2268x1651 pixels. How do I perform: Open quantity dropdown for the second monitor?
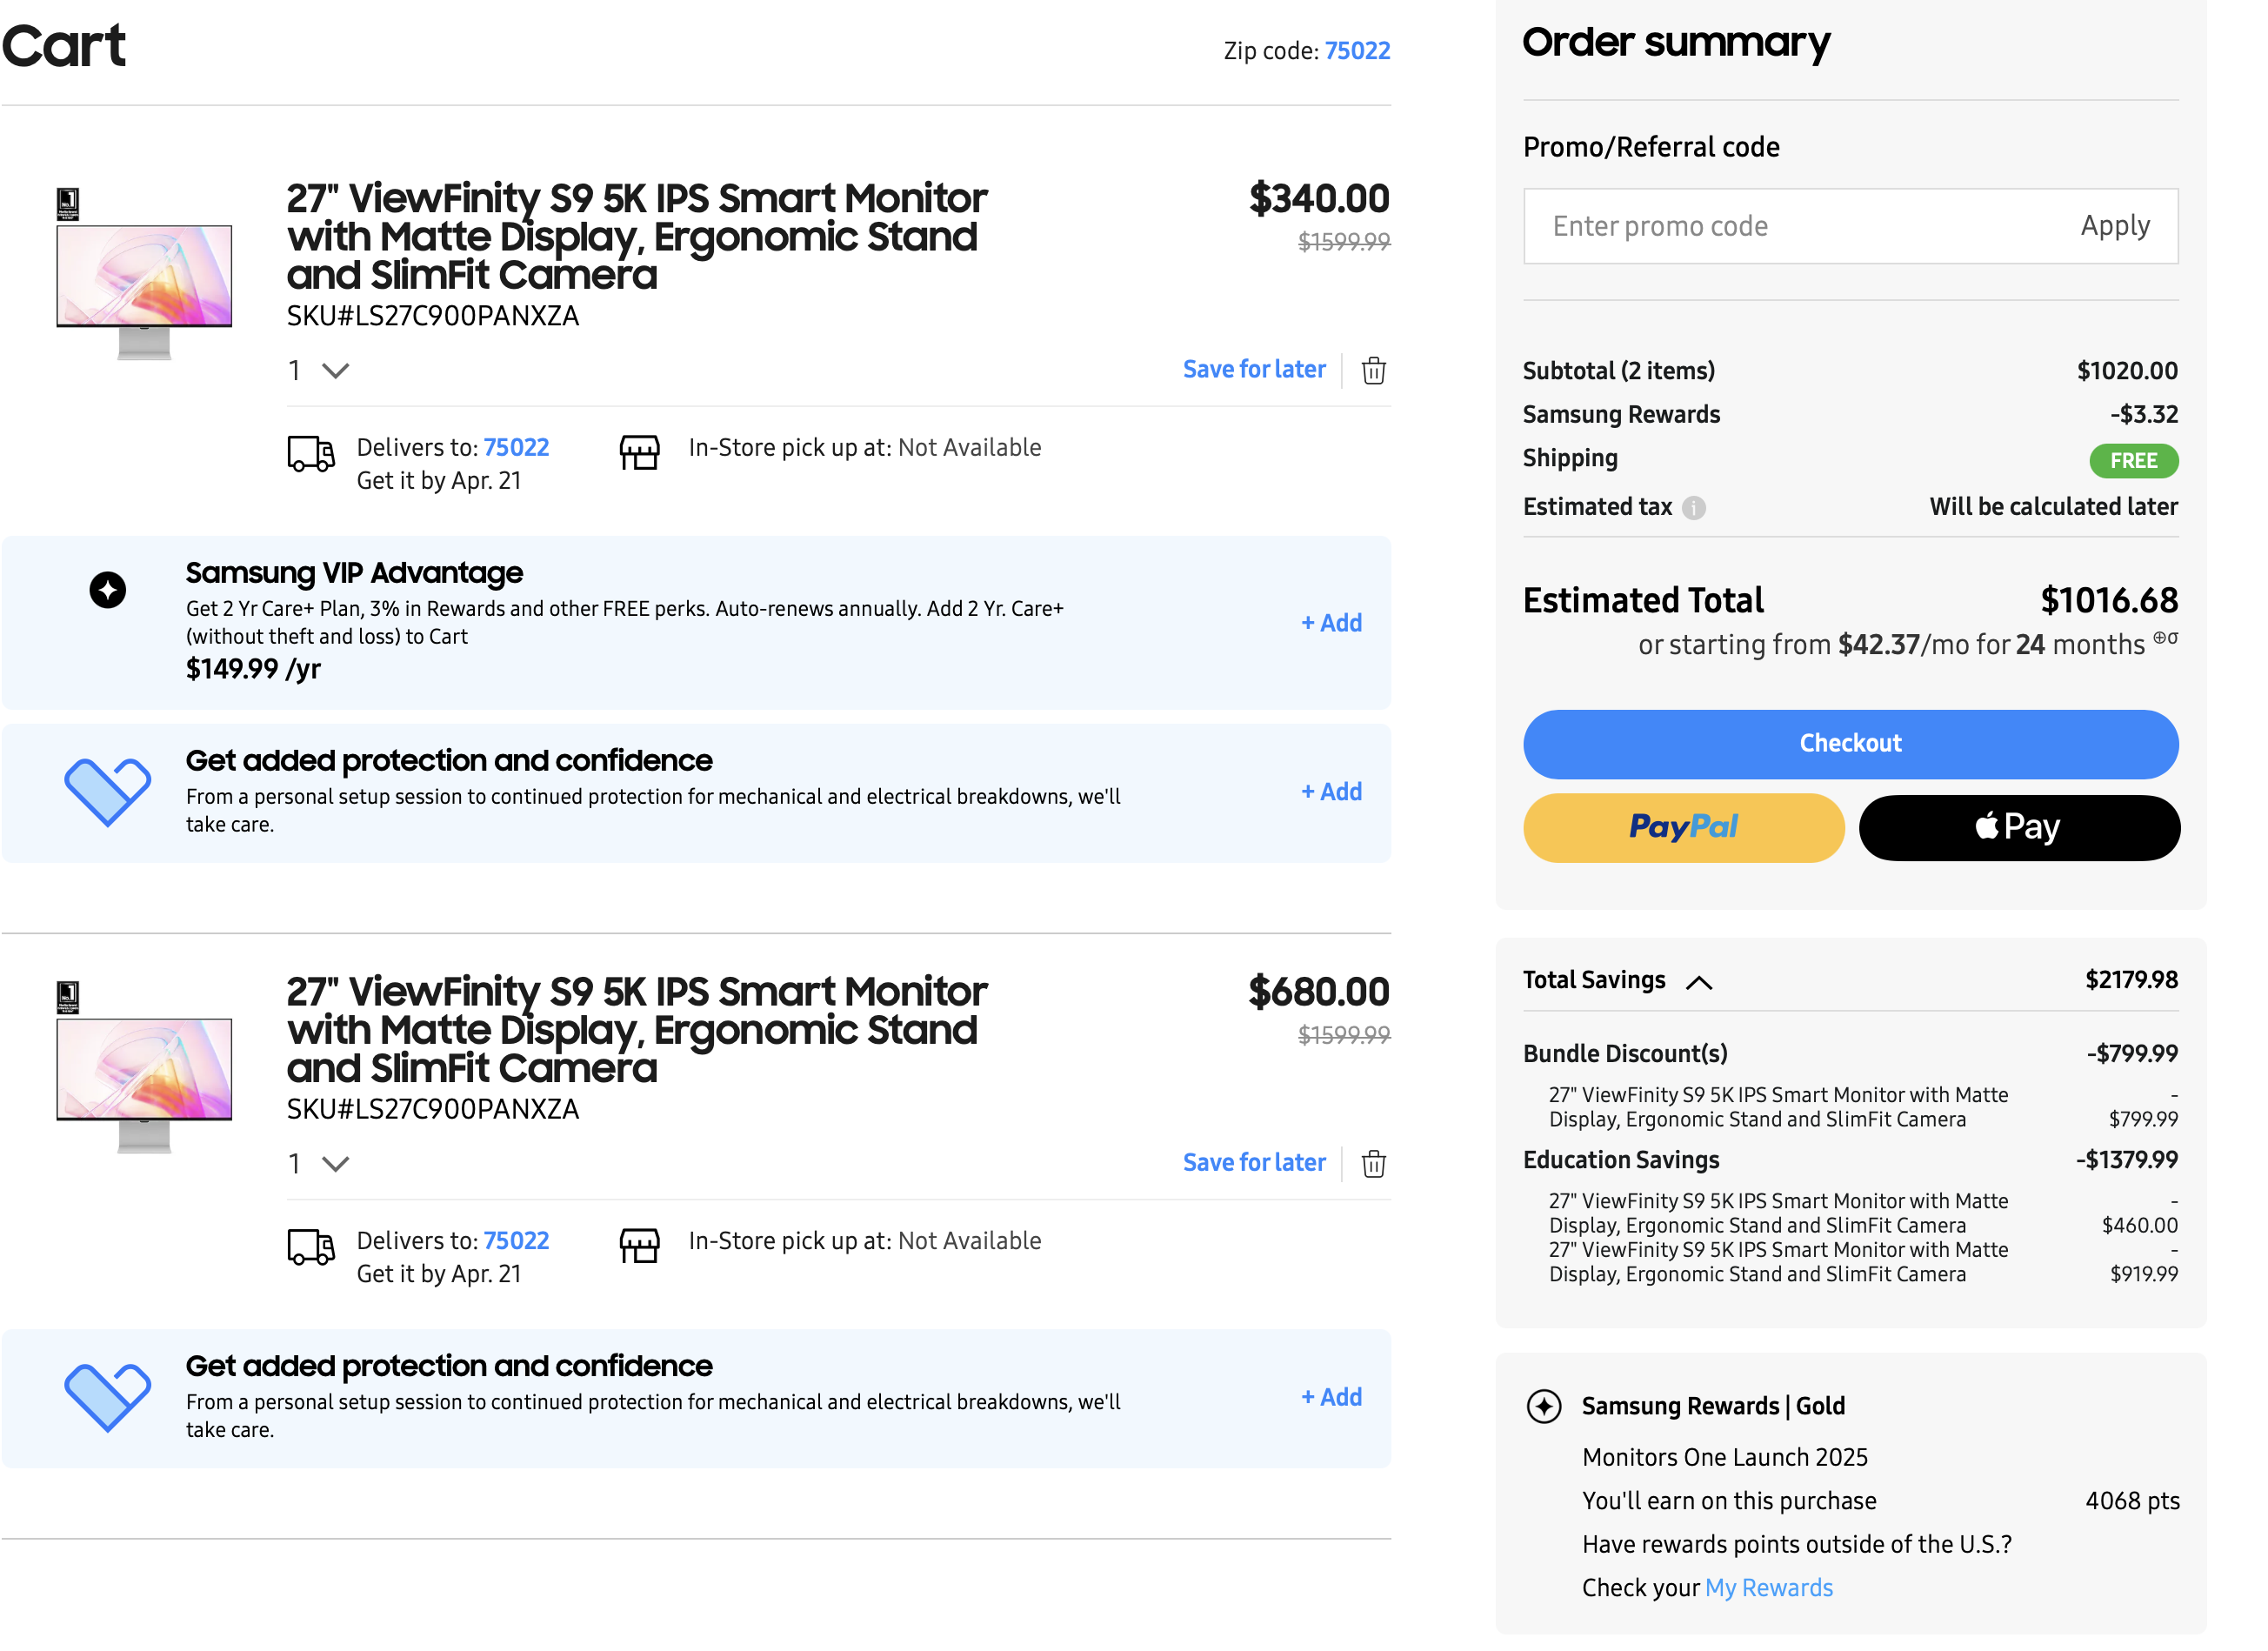point(320,1164)
